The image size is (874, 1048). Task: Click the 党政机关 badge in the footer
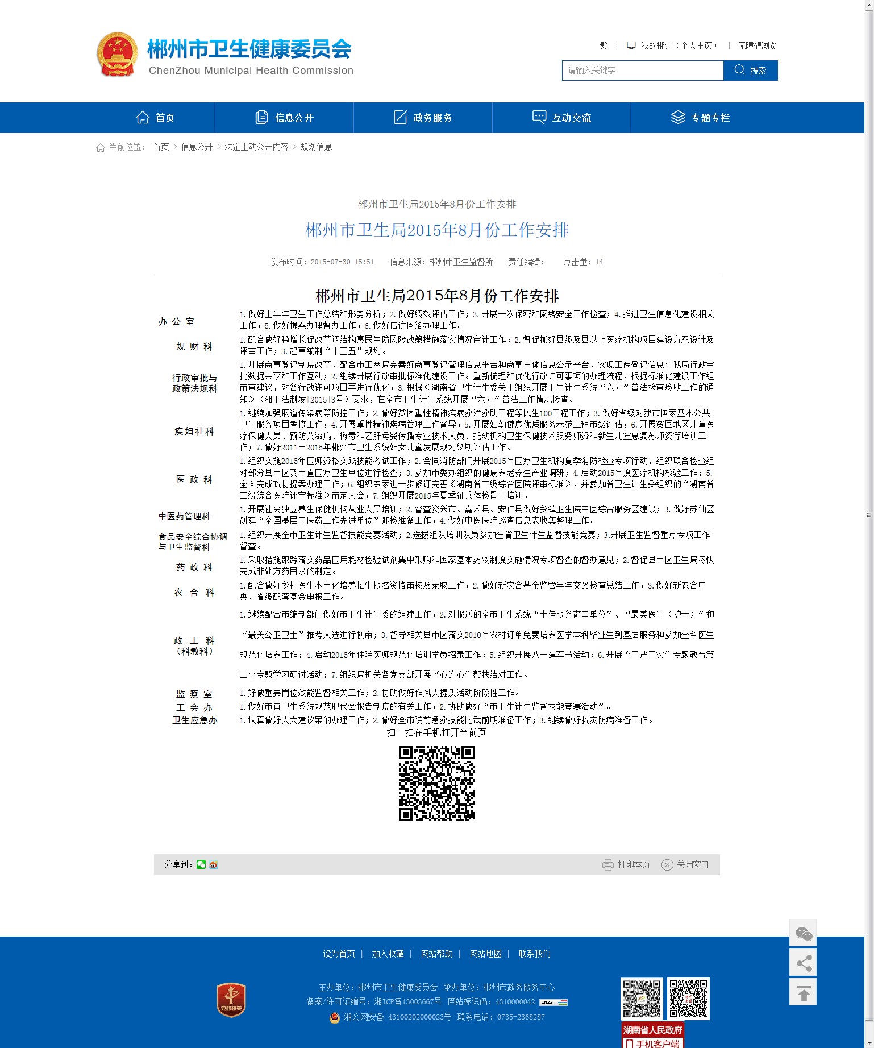[x=231, y=1000]
